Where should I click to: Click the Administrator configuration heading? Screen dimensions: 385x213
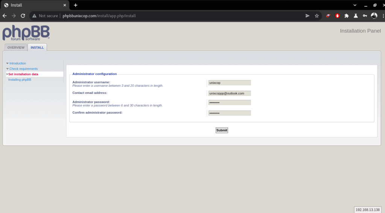click(94, 74)
